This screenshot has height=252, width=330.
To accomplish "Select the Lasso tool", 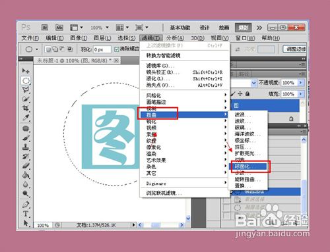I will (26, 89).
